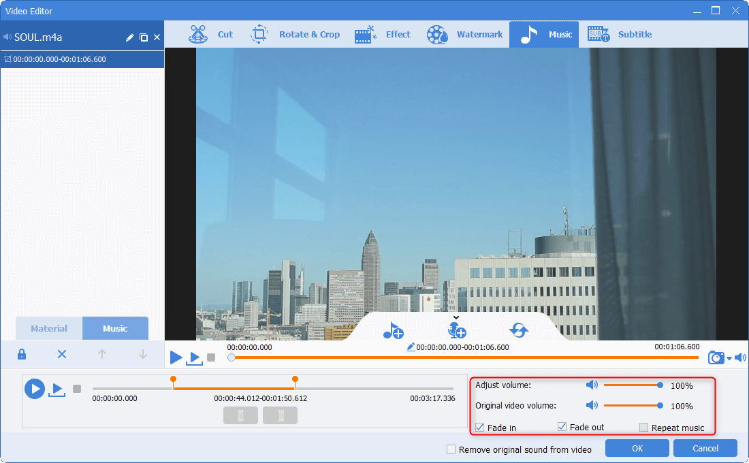Click the delete X icon below the list
The image size is (749, 463).
pyautogui.click(x=61, y=354)
